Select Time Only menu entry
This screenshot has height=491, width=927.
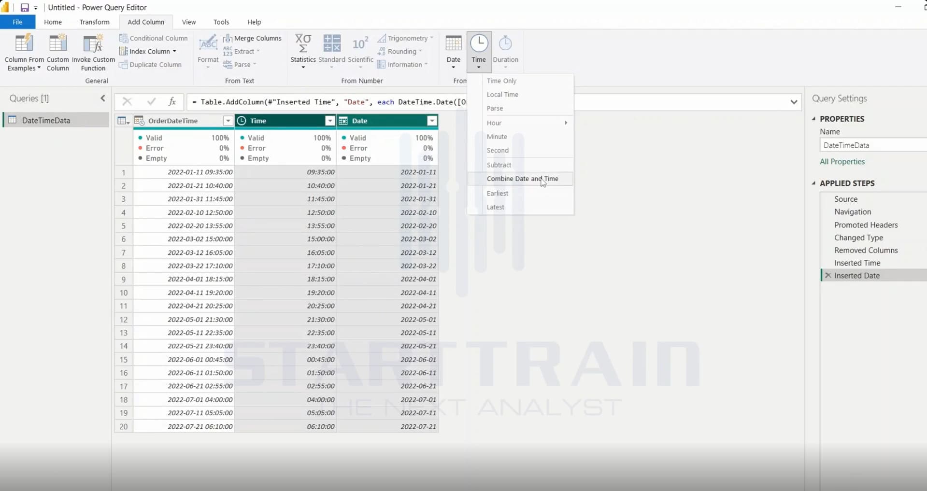point(521,81)
